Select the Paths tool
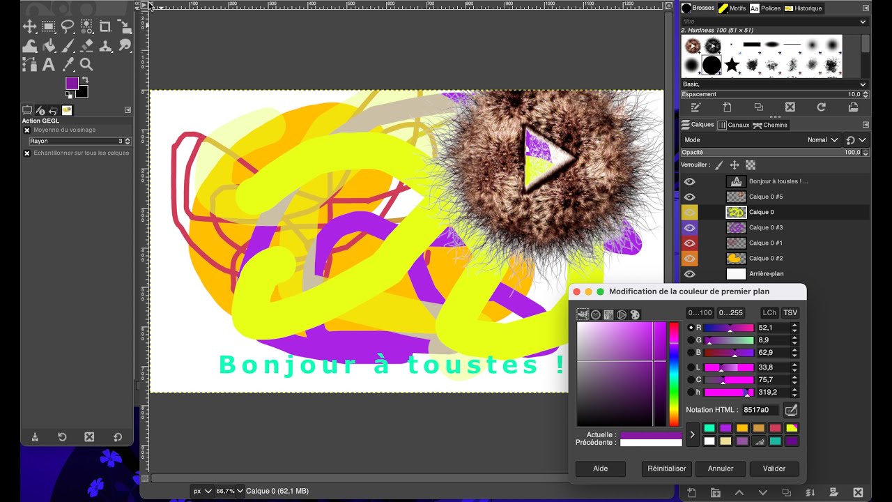 pos(29,65)
